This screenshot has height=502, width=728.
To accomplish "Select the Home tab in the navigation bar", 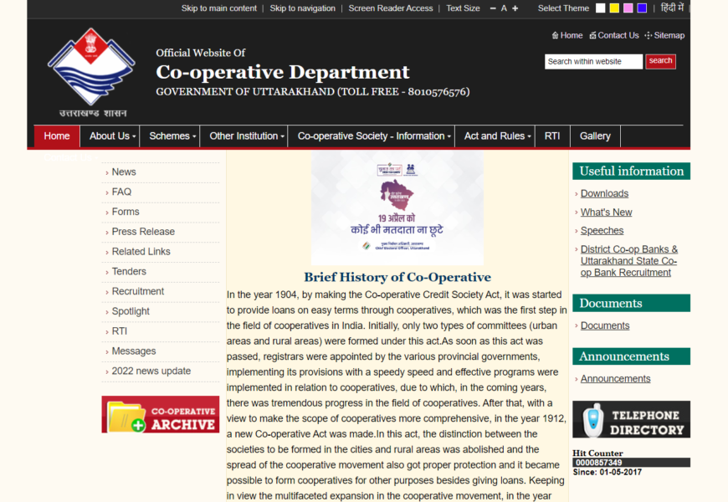I will (x=57, y=136).
